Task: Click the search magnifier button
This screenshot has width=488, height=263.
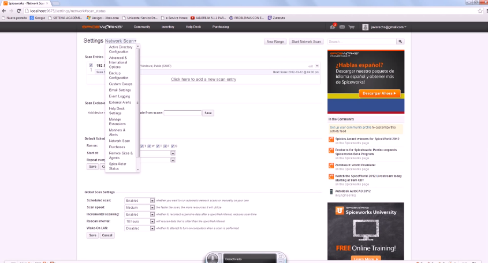Action: [400, 42]
